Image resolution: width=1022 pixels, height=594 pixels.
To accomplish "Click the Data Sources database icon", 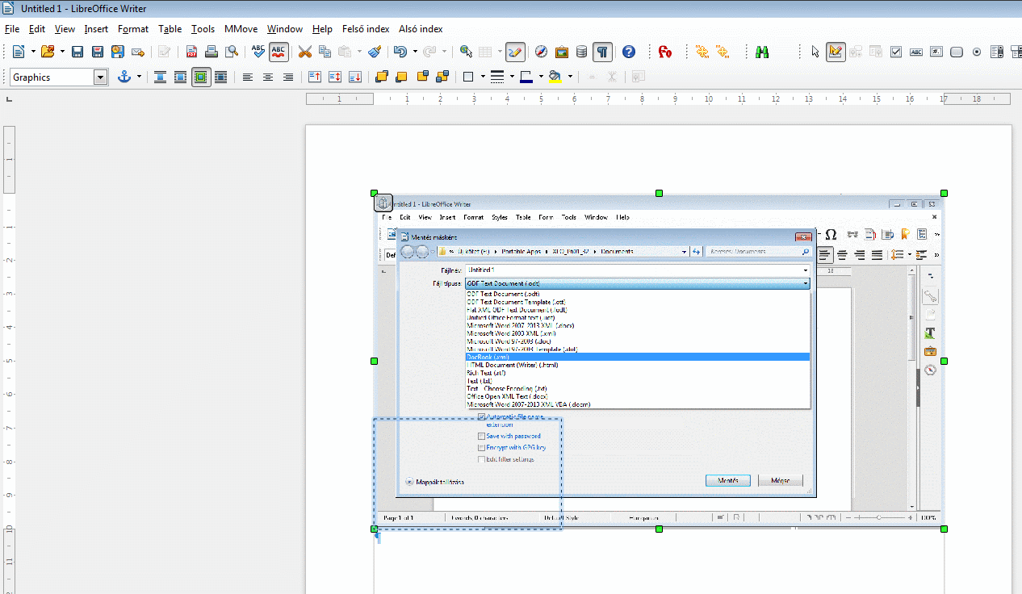I will (x=581, y=52).
